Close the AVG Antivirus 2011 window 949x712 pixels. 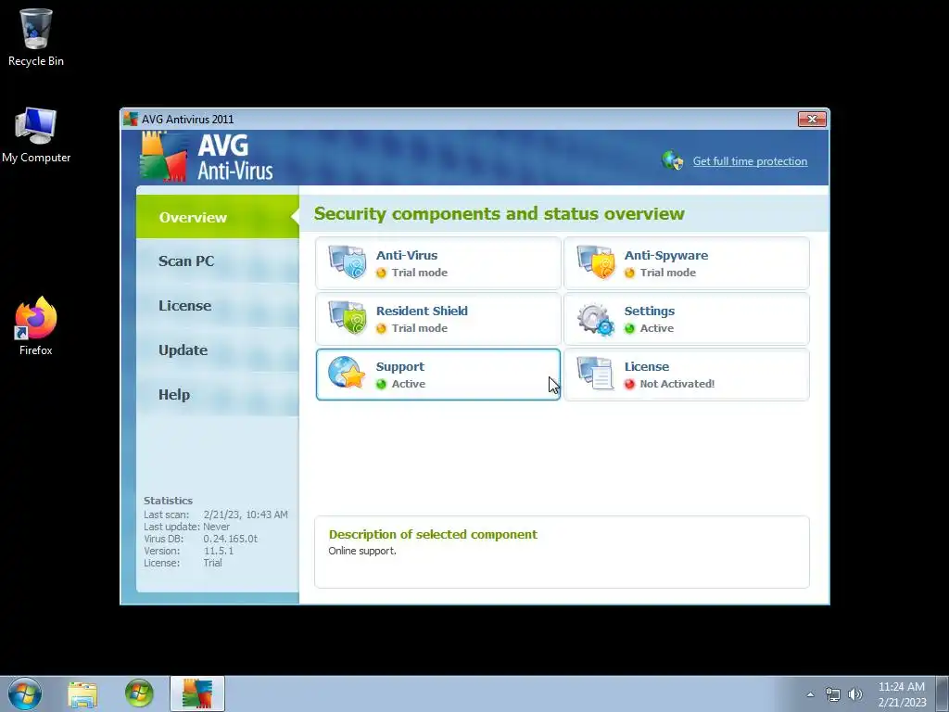[812, 119]
